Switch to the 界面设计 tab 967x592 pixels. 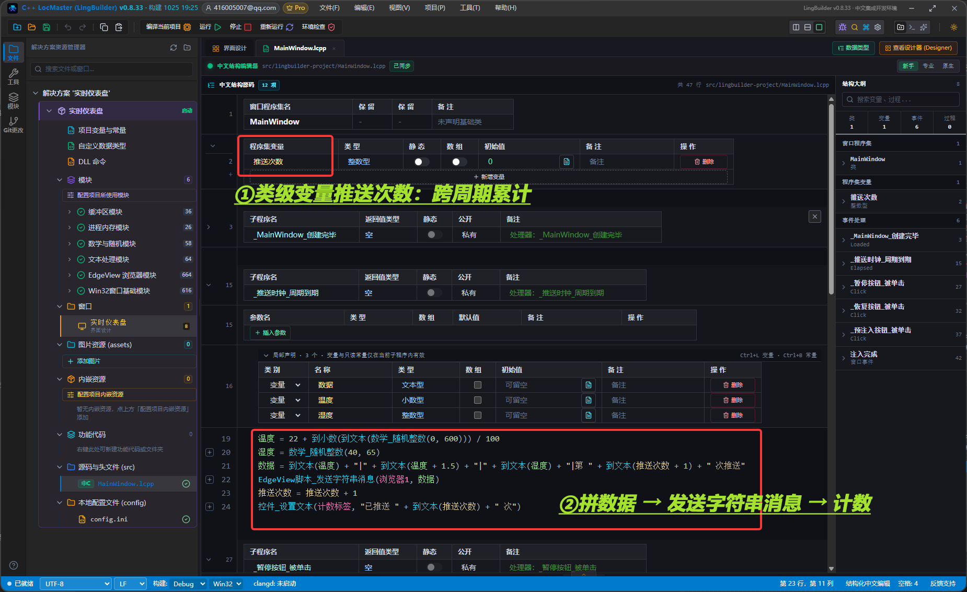tap(229, 48)
